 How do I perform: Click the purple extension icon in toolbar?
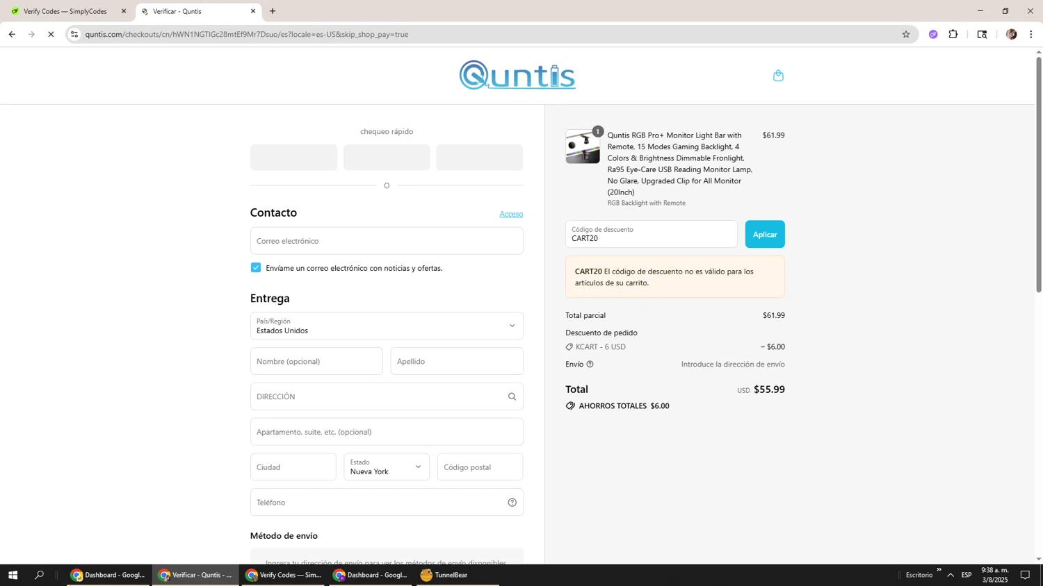[933, 34]
